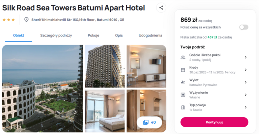
Task: Expand the Kiedy dates chevron
Action: point(246,70)
